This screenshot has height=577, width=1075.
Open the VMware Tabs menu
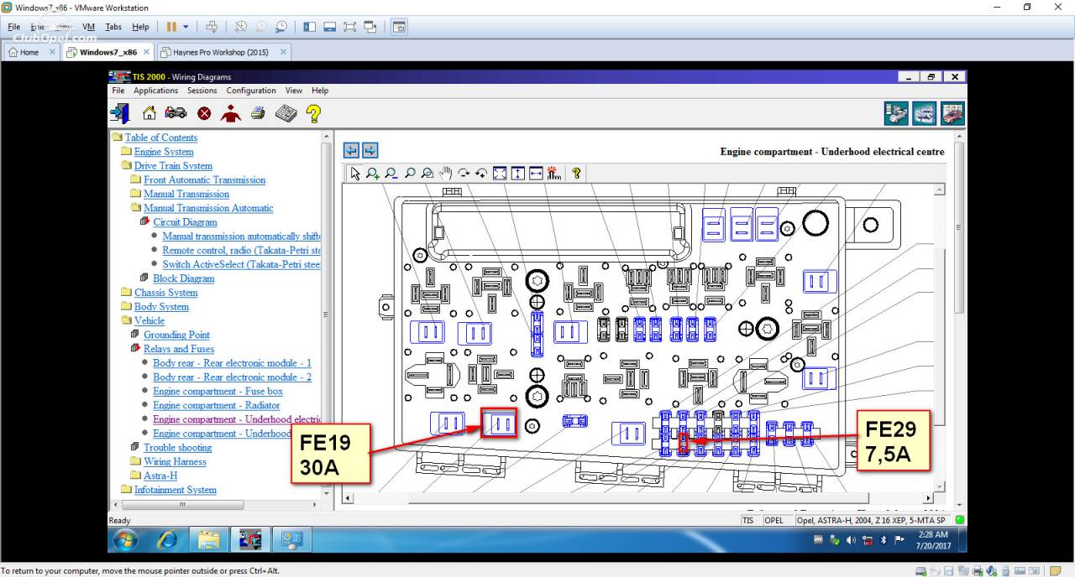pyautogui.click(x=113, y=27)
